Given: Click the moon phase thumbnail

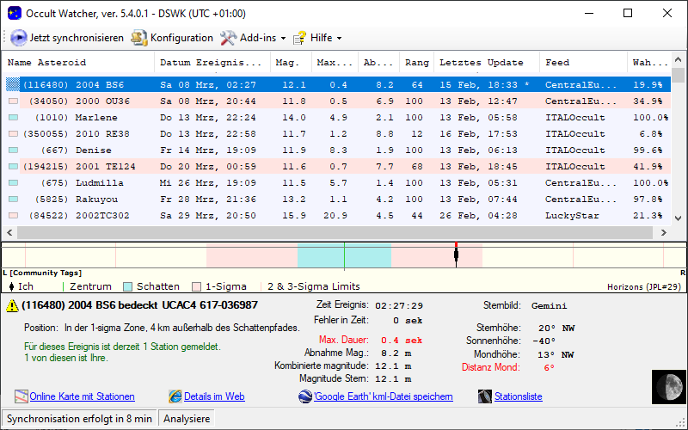Looking at the screenshot, I should point(669,387).
